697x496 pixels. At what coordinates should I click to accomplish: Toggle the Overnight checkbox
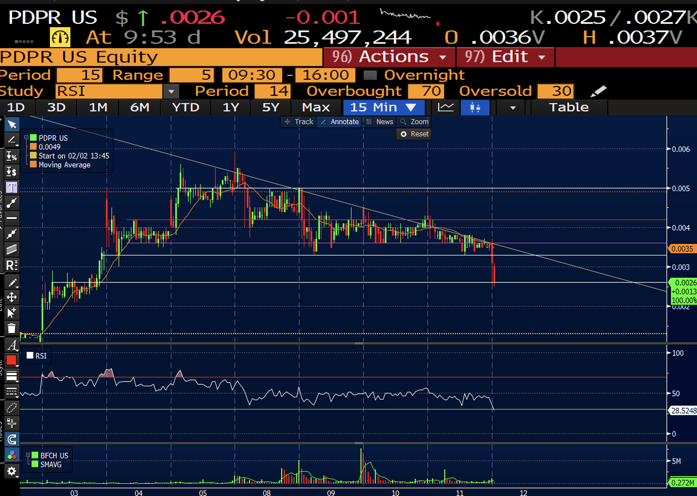tap(371, 75)
